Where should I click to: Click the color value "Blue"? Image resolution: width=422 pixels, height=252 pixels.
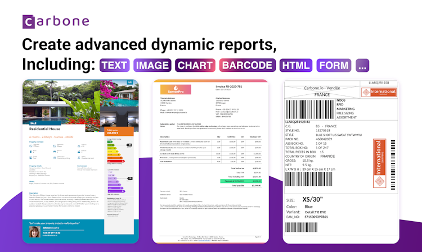[308, 207]
